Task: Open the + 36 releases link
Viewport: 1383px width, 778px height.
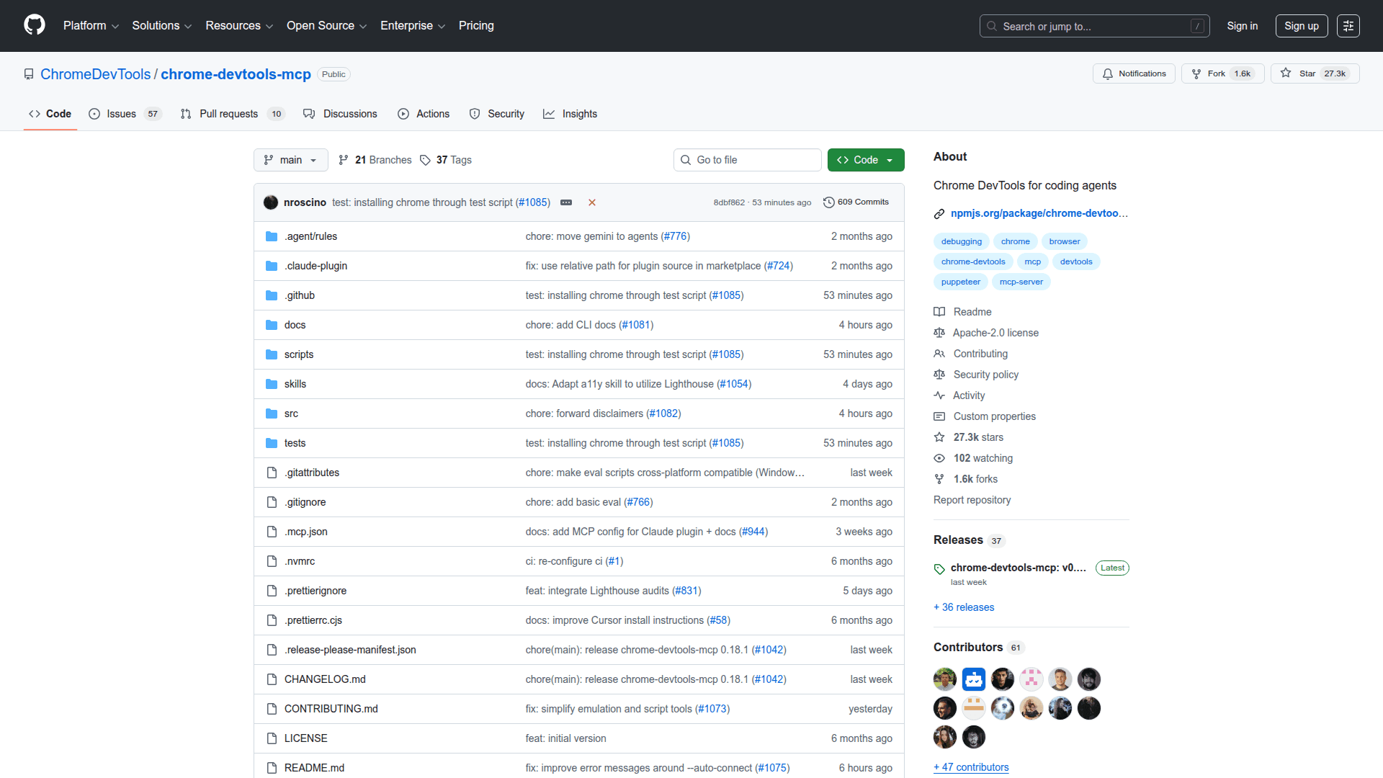Action: [x=963, y=607]
